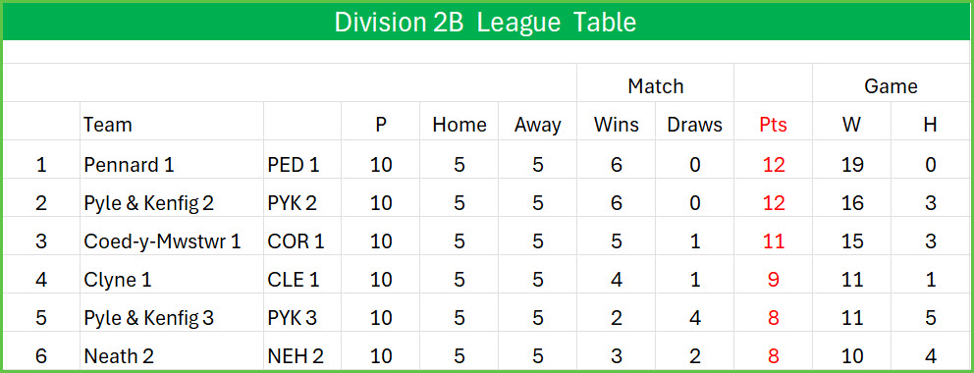
Task: Select Pennard 1's game wins value 19
Action: click(x=851, y=165)
